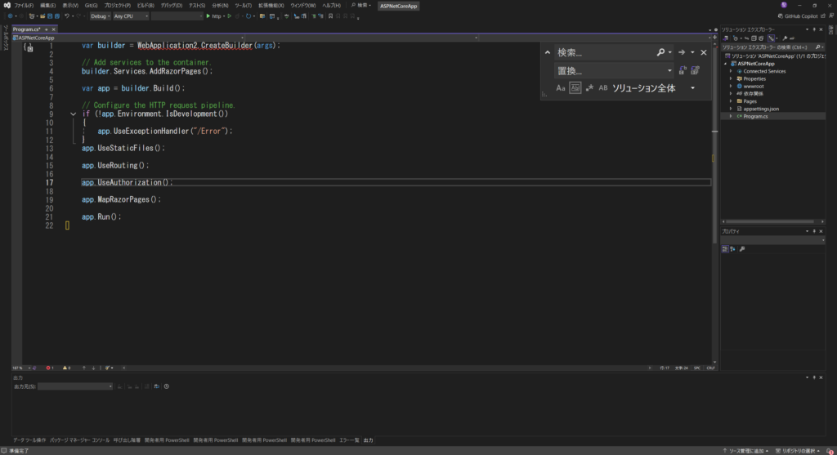Open the 187 % zoom level dropdown
This screenshot has height=455, width=837.
(23, 368)
